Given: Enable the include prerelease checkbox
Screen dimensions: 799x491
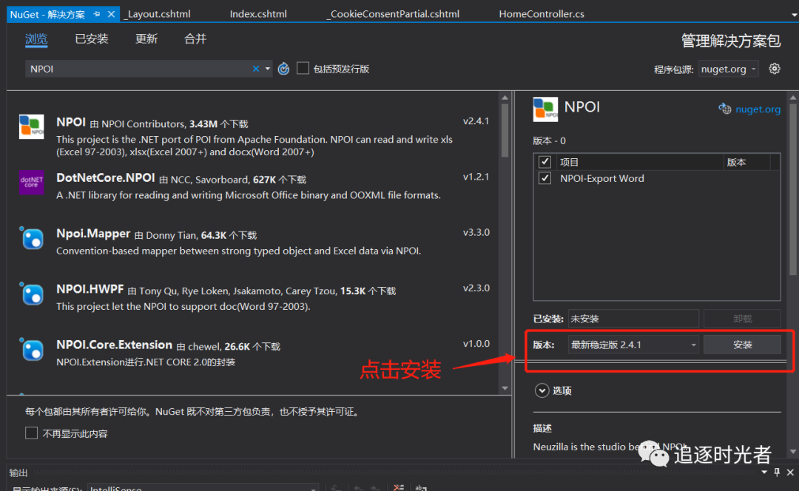Looking at the screenshot, I should (303, 68).
